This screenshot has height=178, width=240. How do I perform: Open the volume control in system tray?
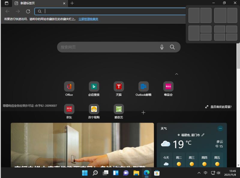(x=219, y=173)
